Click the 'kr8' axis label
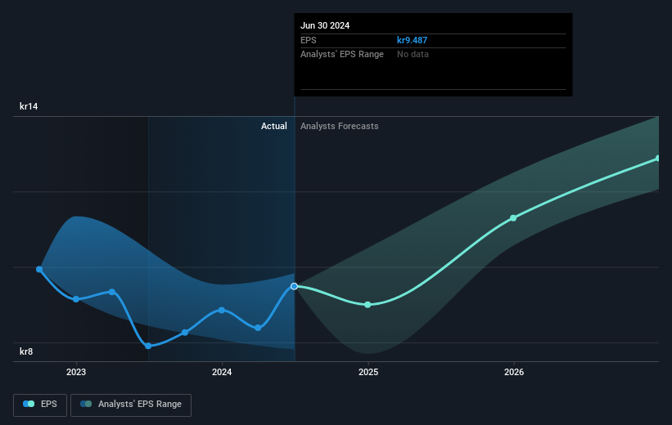 26,351
